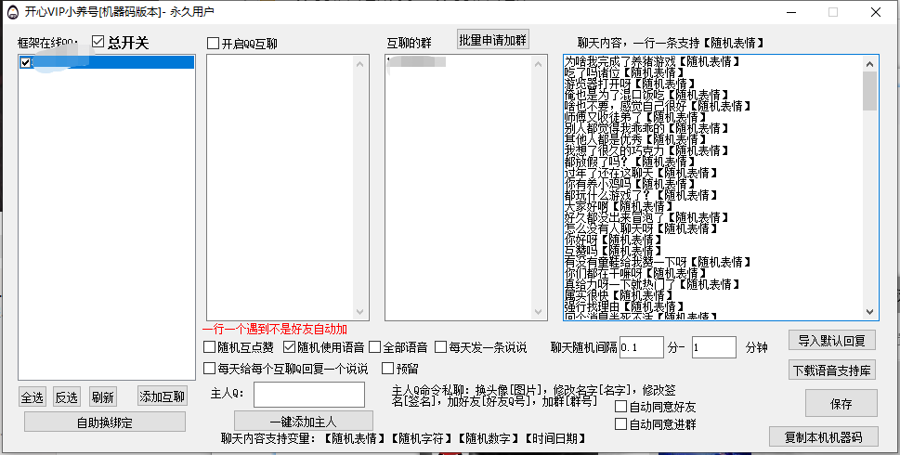This screenshot has height=455, width=900.
Task: Enable 自动同意进群 checkbox
Action: [x=621, y=424]
